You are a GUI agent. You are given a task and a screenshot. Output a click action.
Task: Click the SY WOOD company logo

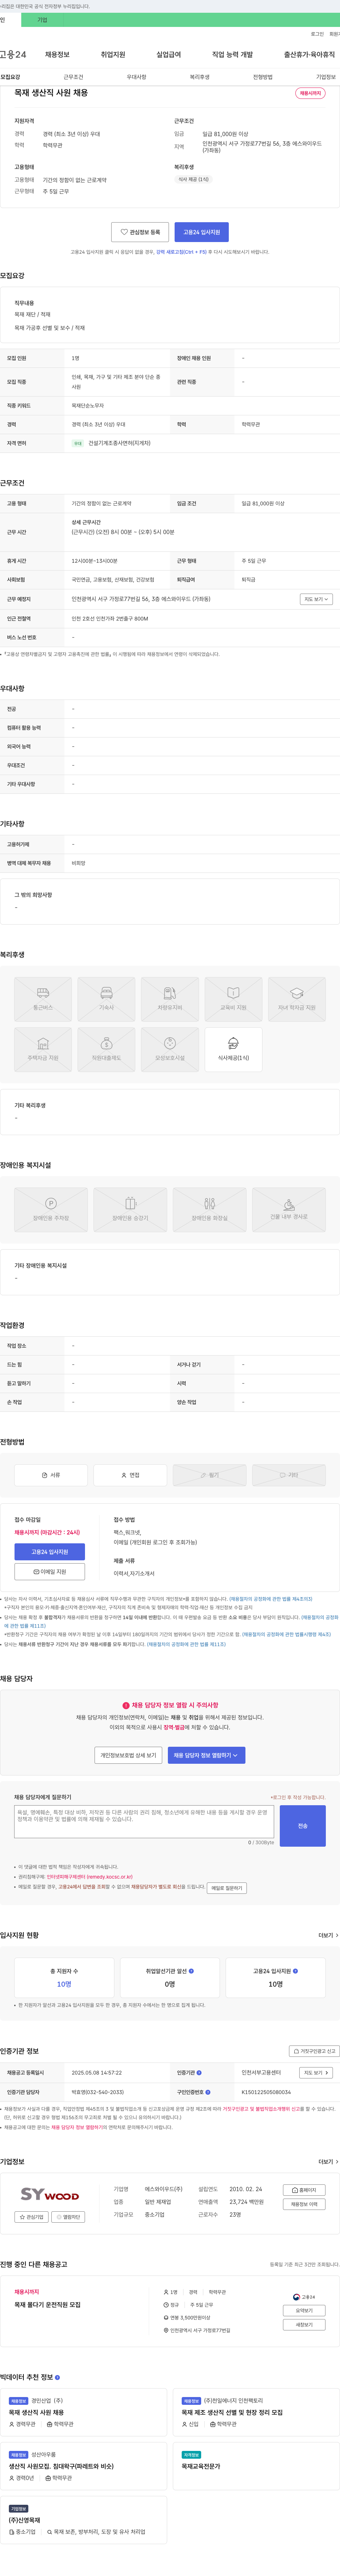point(50,2194)
